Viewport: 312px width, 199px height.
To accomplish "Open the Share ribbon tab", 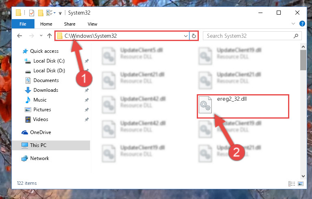I will click(70, 24).
